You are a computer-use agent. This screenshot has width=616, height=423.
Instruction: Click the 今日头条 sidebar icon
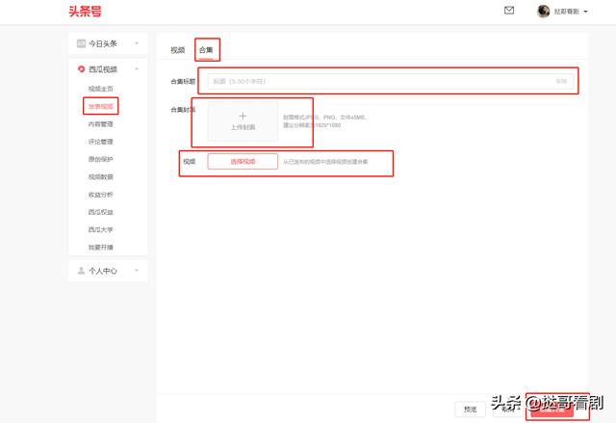pos(82,44)
